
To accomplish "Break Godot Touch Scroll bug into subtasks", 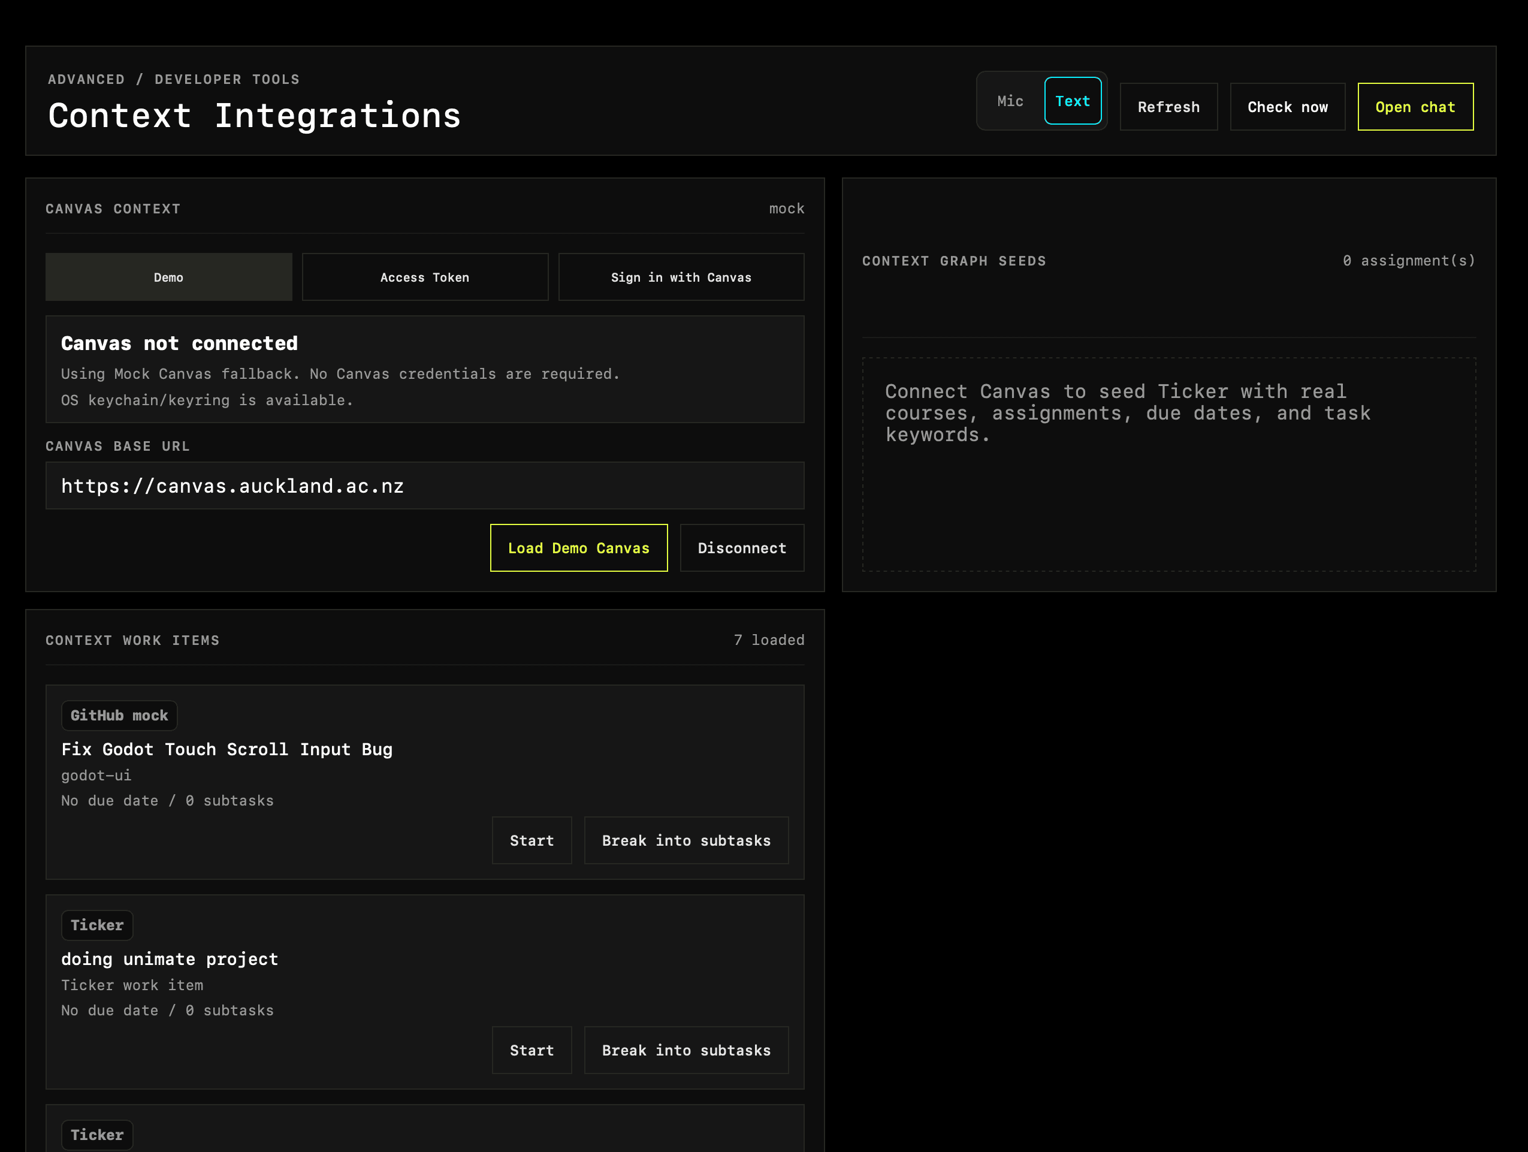I will tap(686, 840).
